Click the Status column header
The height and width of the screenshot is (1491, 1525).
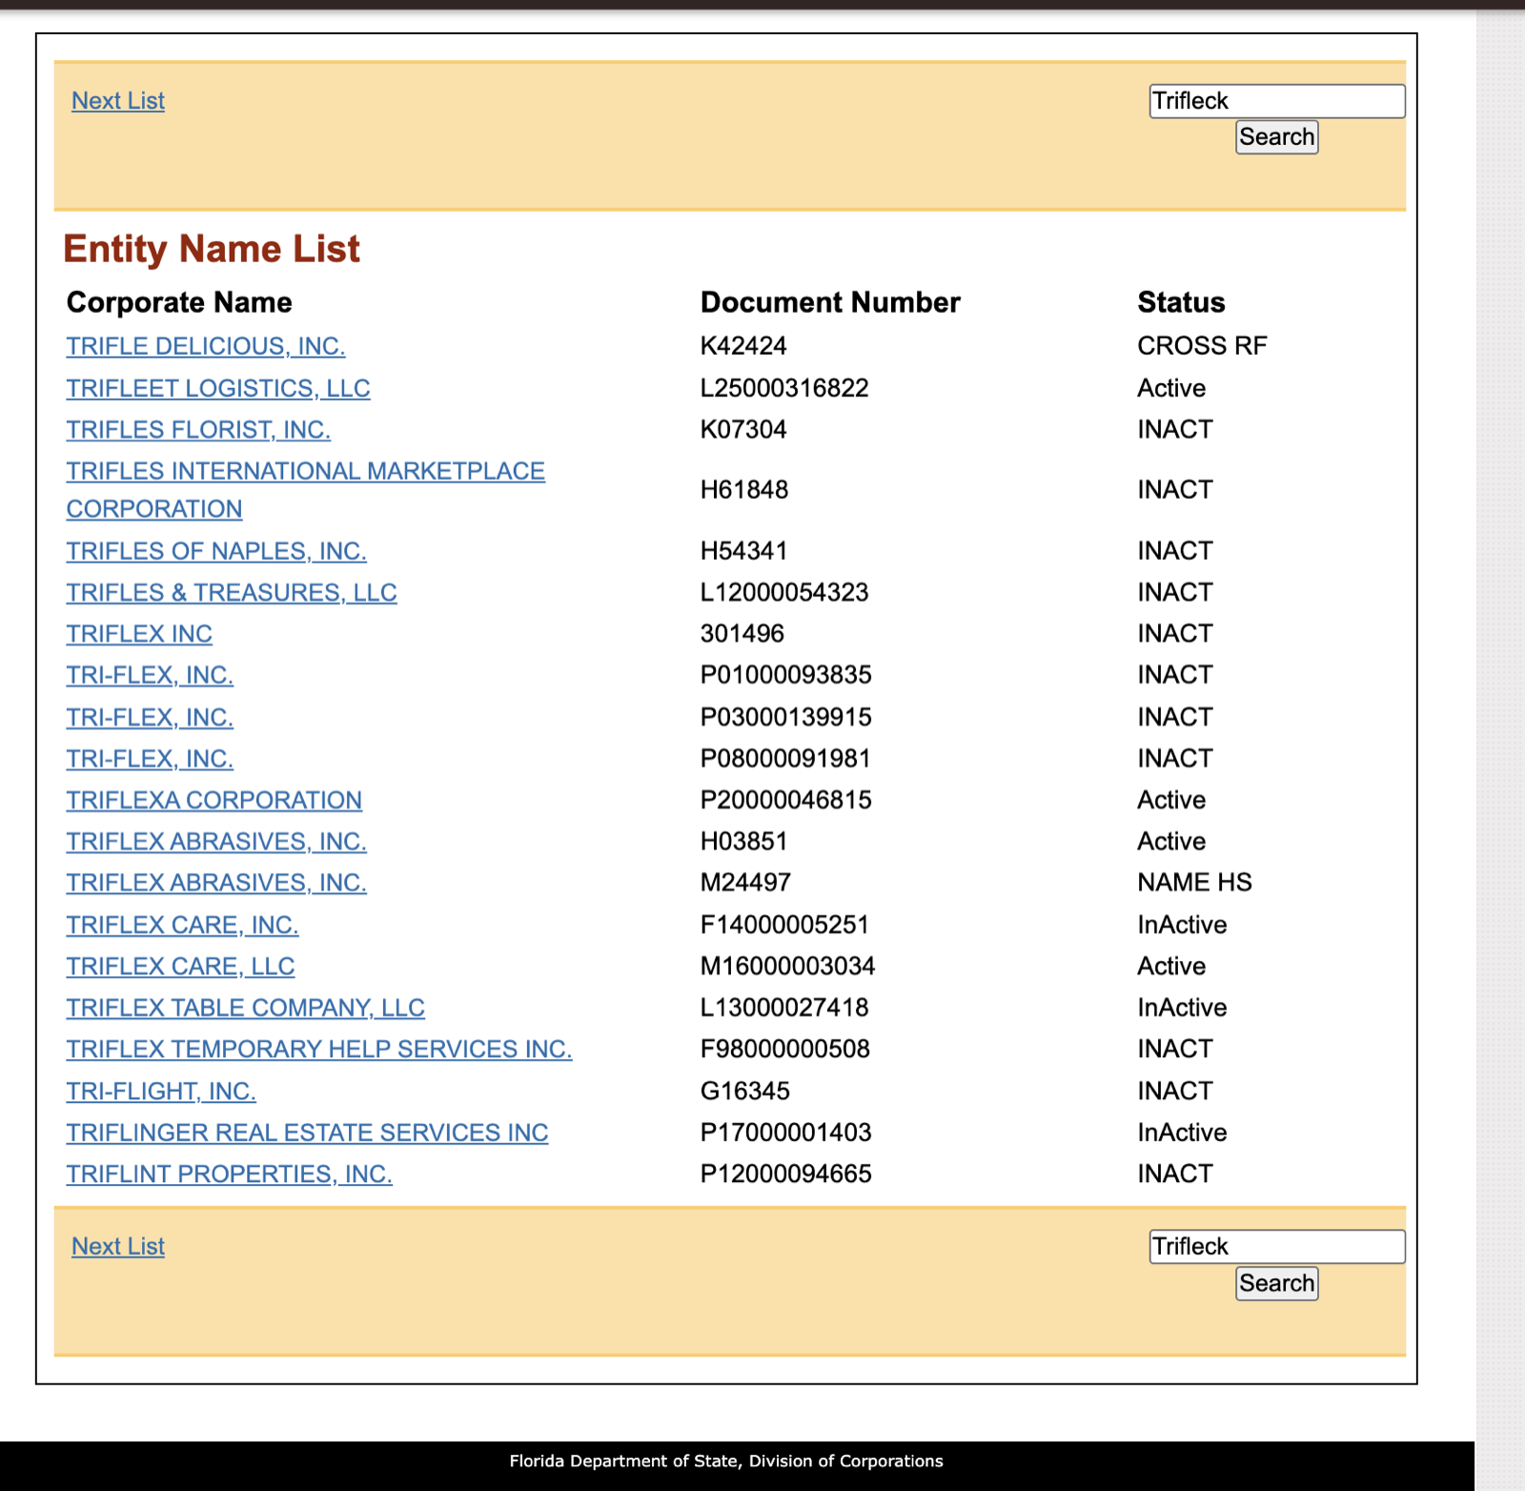coord(1181,302)
